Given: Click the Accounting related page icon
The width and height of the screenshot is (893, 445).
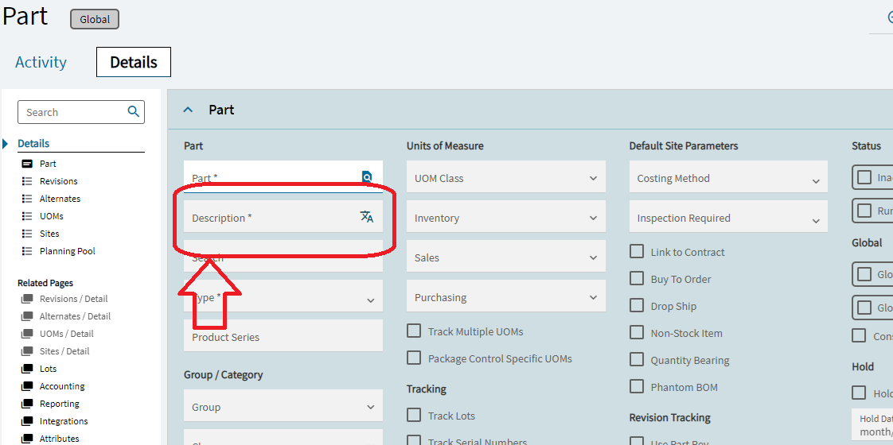Looking at the screenshot, I should point(27,386).
